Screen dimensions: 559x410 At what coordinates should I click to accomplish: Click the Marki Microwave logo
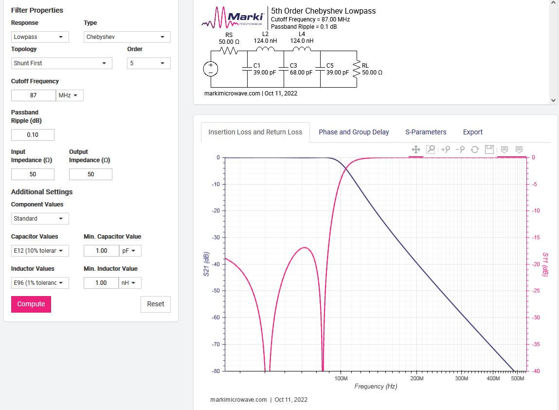(x=233, y=17)
